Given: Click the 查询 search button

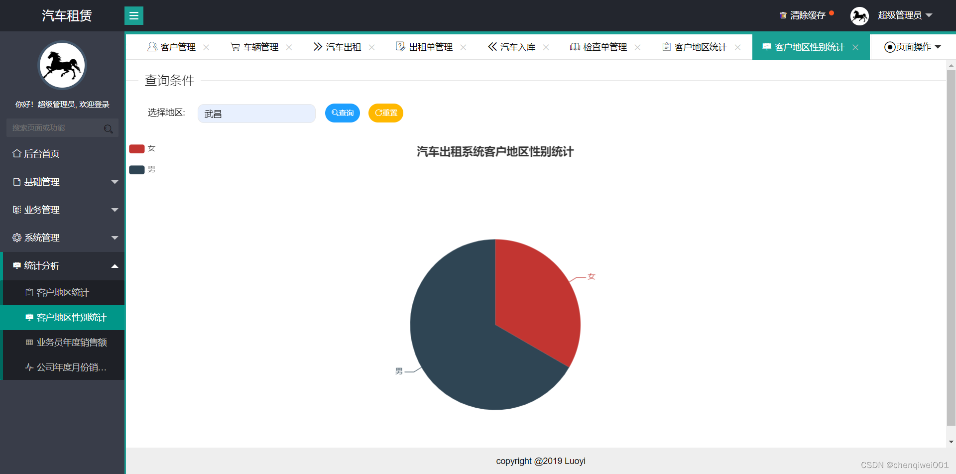Looking at the screenshot, I should tap(342, 113).
